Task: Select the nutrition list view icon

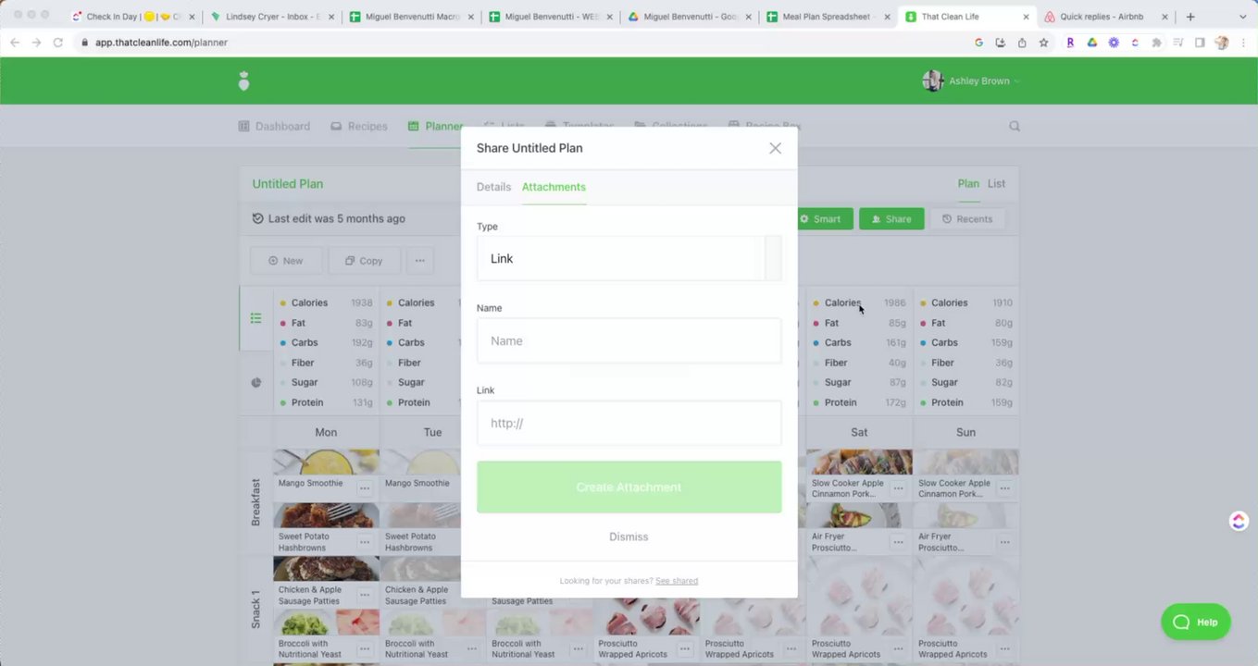Action: [255, 318]
